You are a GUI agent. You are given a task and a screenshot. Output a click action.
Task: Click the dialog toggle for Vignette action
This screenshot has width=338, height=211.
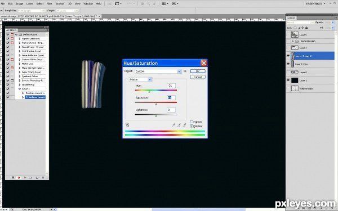coord(12,39)
